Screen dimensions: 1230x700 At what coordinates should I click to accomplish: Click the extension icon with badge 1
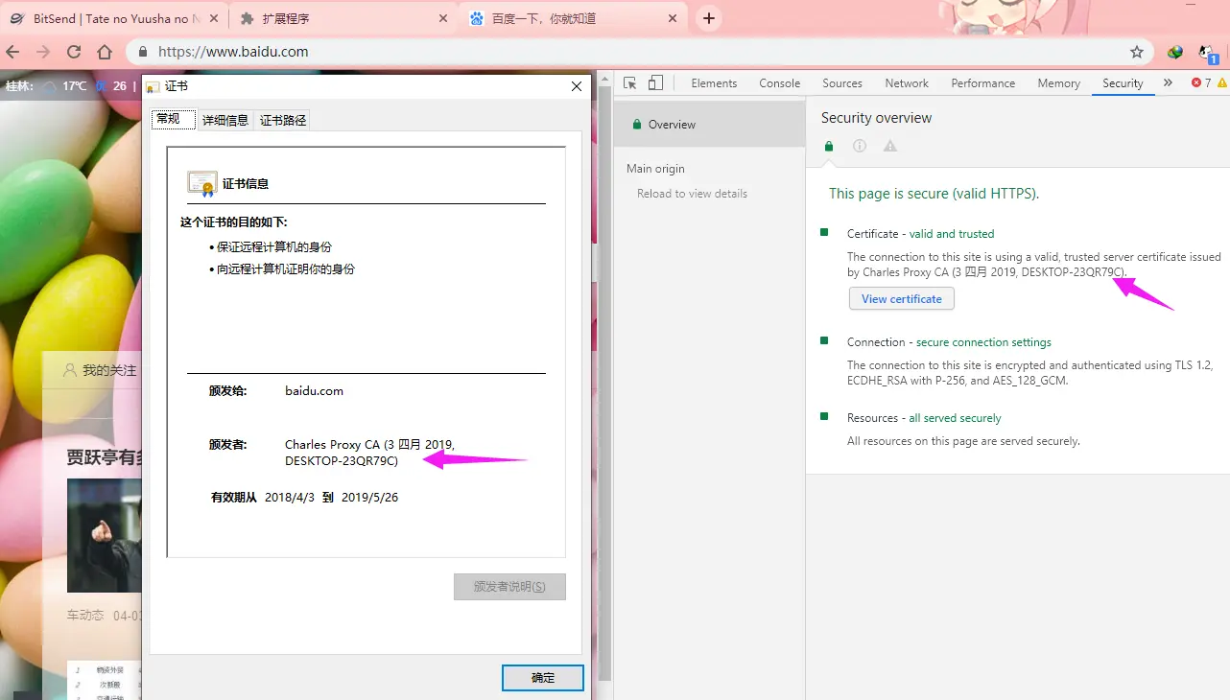1208,53
